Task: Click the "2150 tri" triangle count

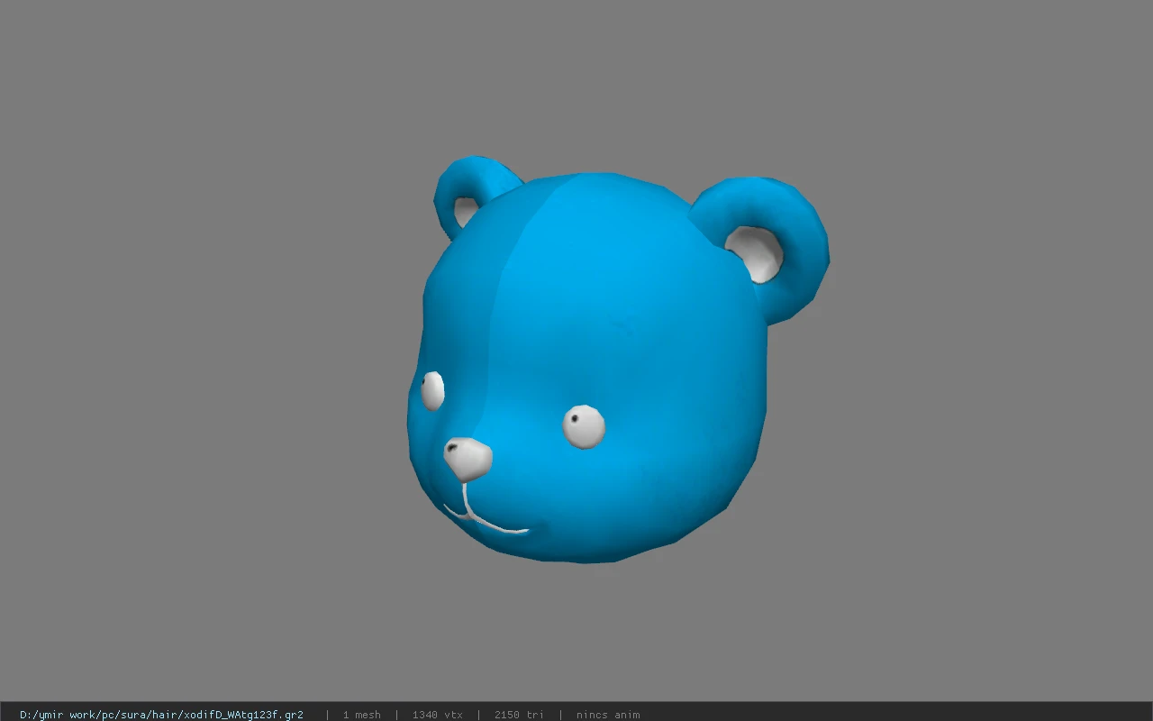Action: 519,715
